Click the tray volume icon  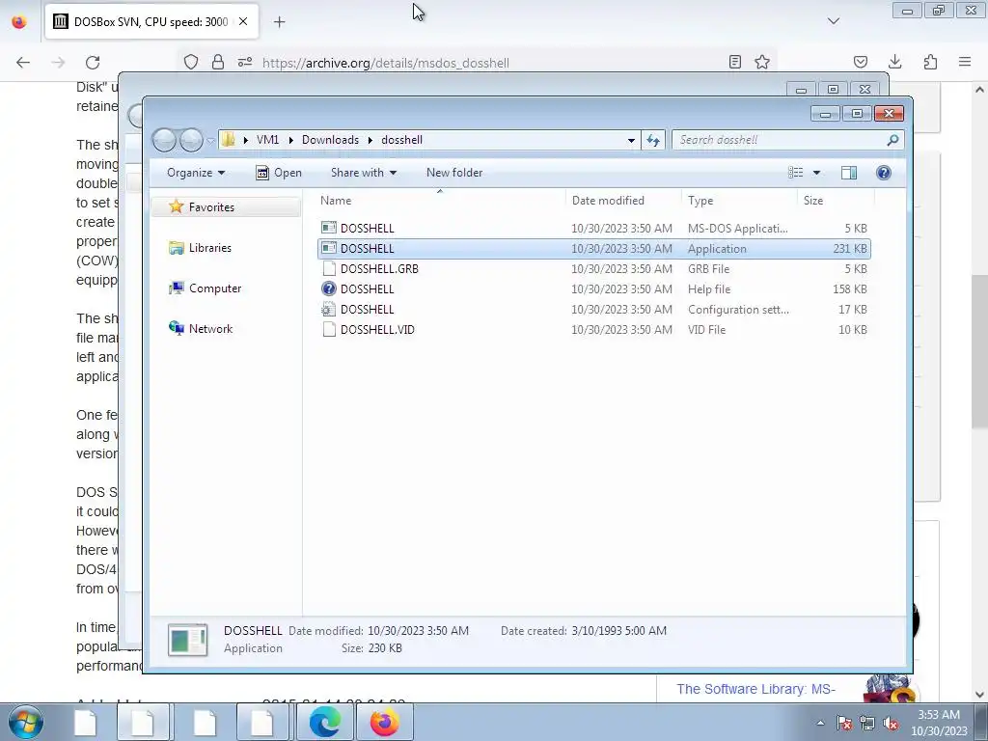[x=891, y=724]
